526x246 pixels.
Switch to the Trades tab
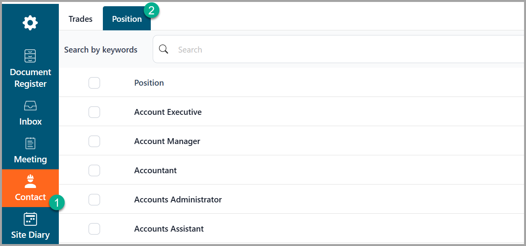(81, 19)
